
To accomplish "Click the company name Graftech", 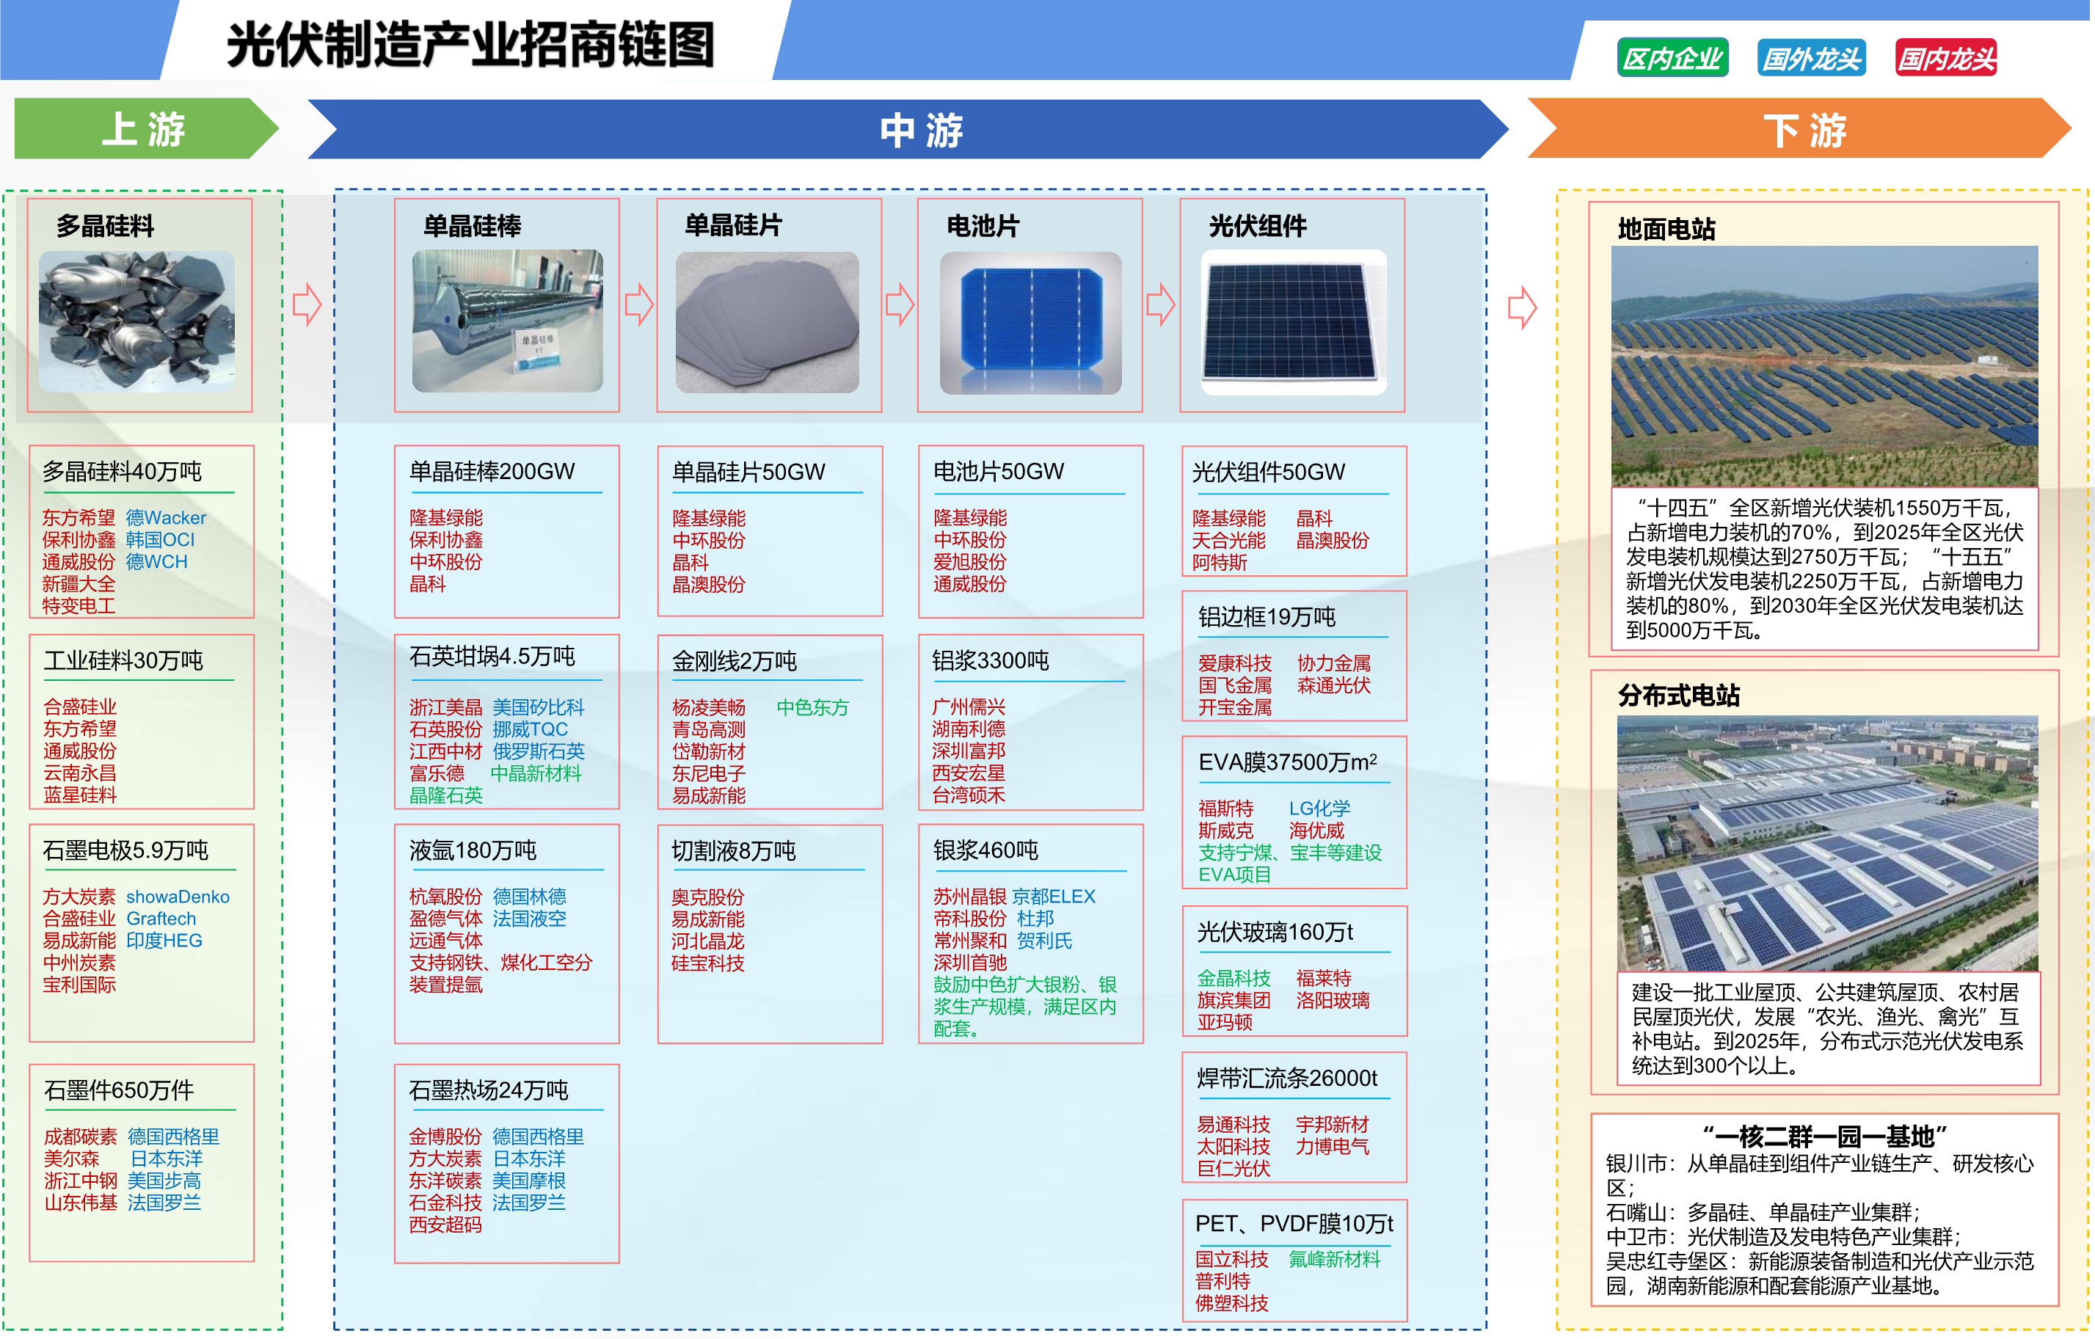I will click(x=161, y=919).
